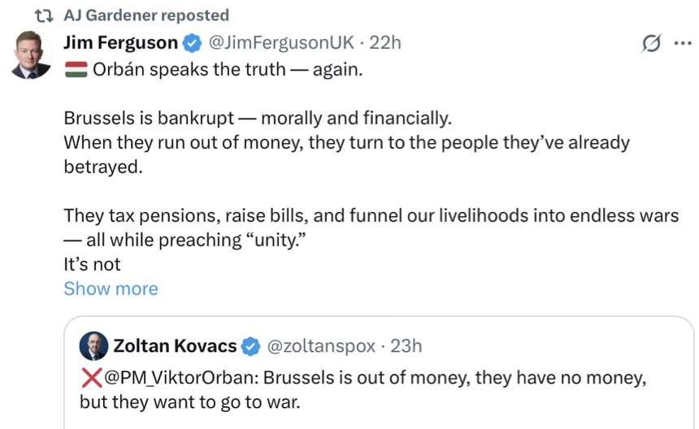Click the 22h timestamp
Screen dimensions: 699x429
385,42
